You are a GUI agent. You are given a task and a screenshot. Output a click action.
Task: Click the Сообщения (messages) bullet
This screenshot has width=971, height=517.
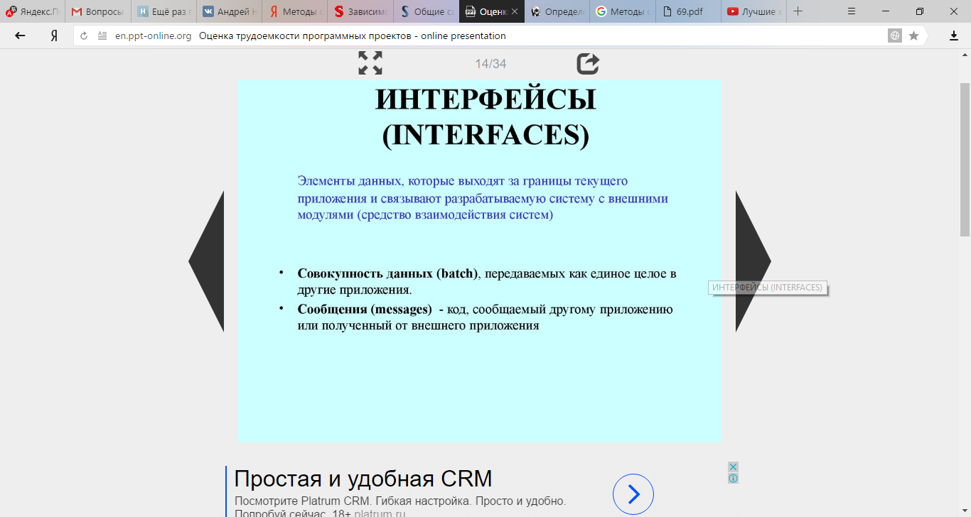coord(485,317)
